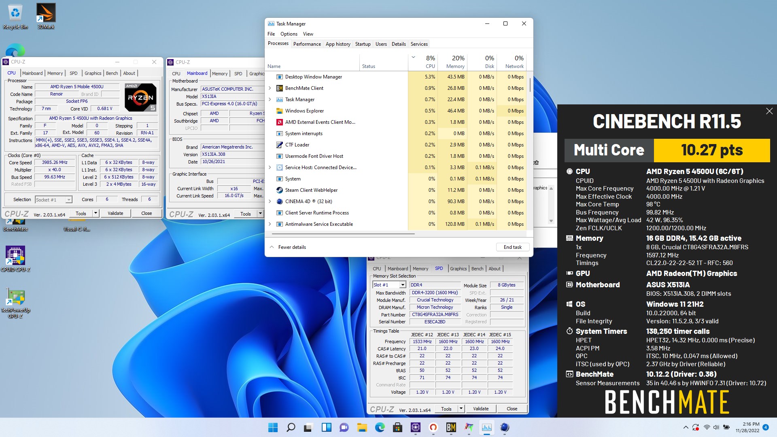Click the AMD External Events Client row
Viewport: 777px width, 437px height.
tap(397, 122)
